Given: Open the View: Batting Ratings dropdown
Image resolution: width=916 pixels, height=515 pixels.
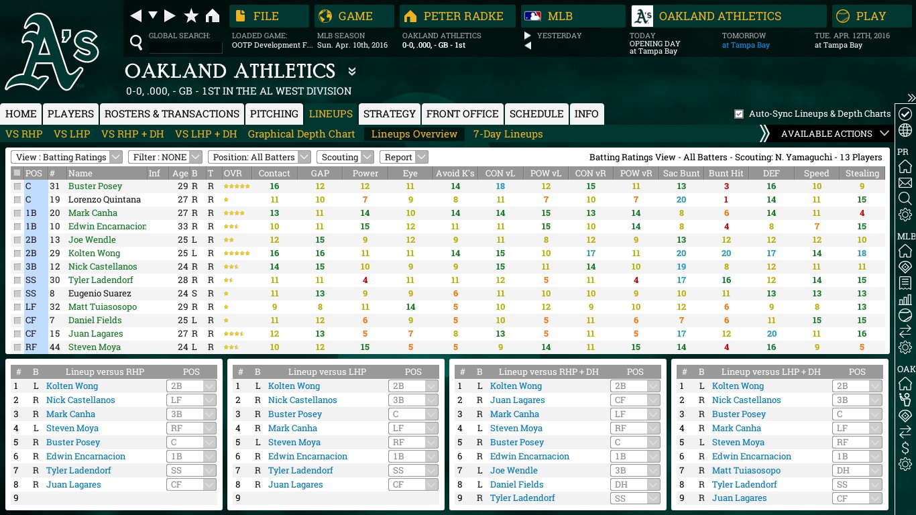Looking at the screenshot, I should coord(66,157).
